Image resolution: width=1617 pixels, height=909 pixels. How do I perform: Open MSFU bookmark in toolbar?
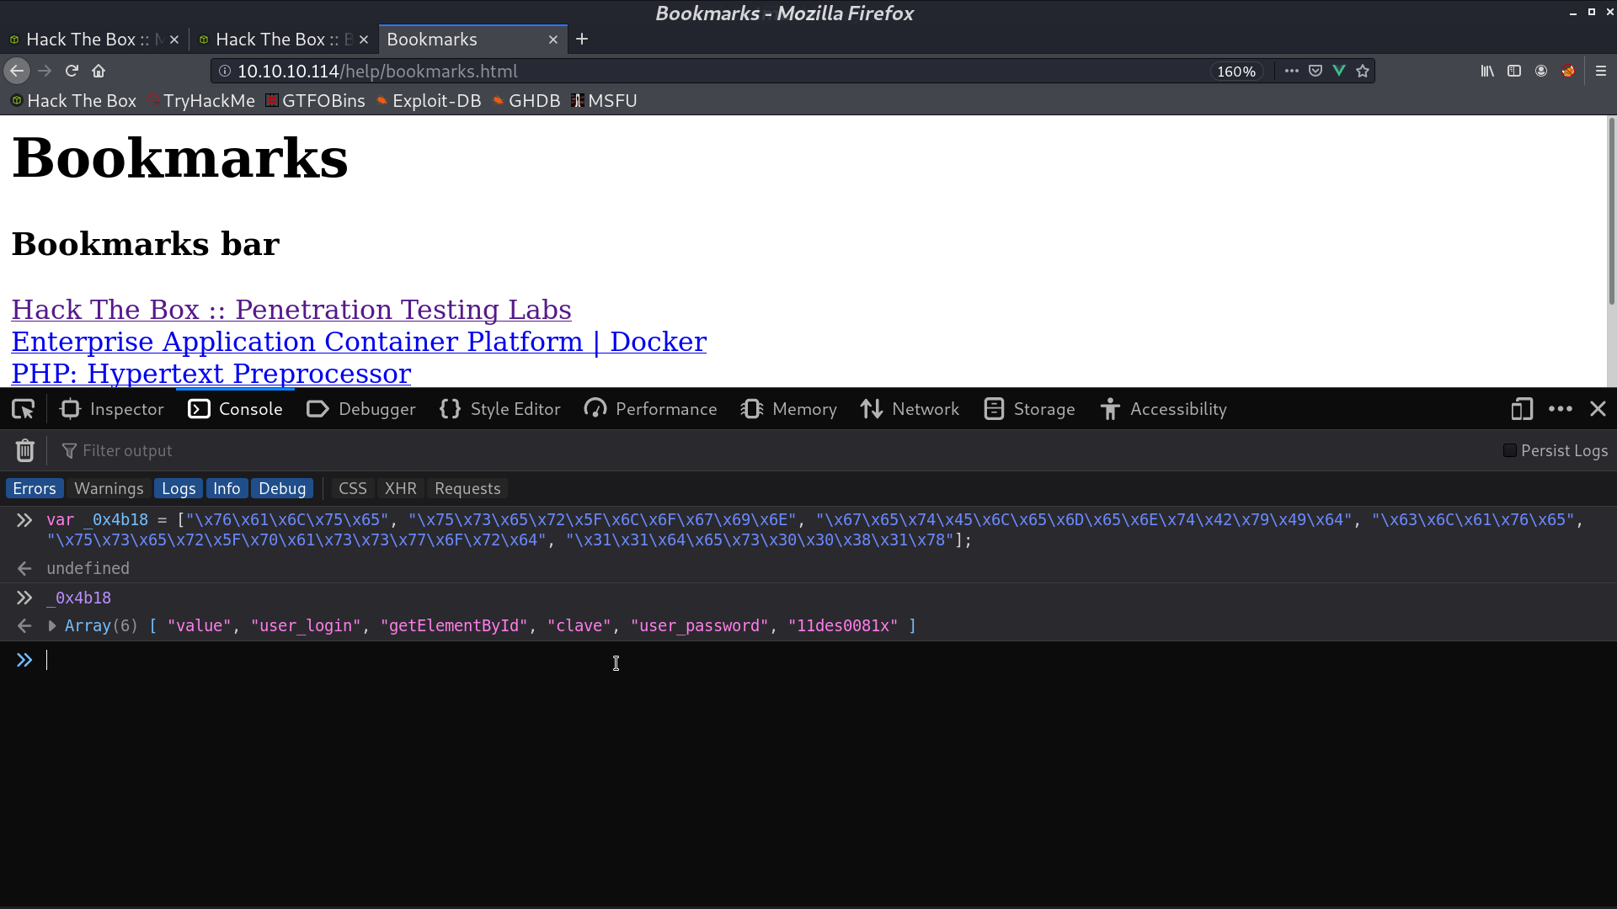(x=604, y=101)
